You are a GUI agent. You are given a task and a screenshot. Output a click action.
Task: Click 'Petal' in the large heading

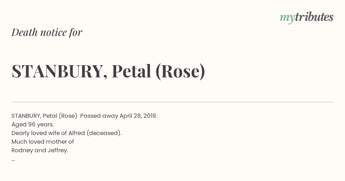coord(131,71)
